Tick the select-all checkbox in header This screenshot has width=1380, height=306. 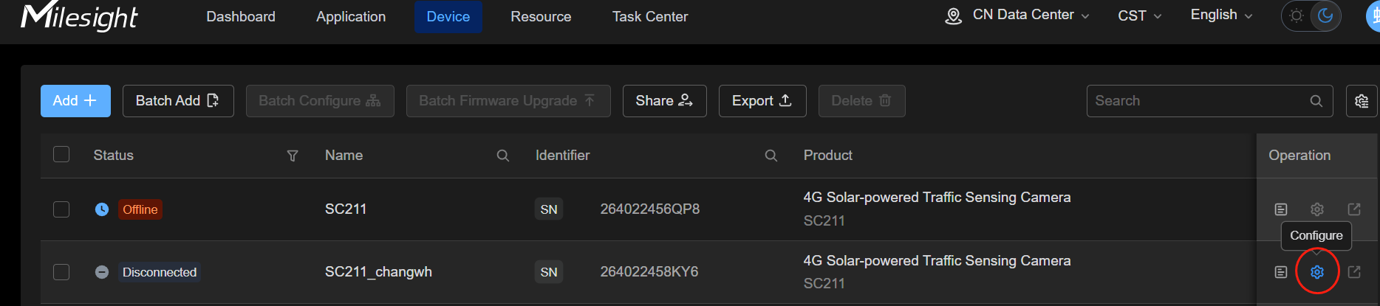61,154
